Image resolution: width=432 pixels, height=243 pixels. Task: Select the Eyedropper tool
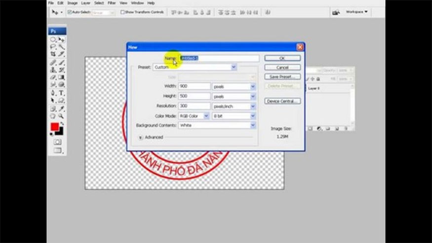point(61,109)
